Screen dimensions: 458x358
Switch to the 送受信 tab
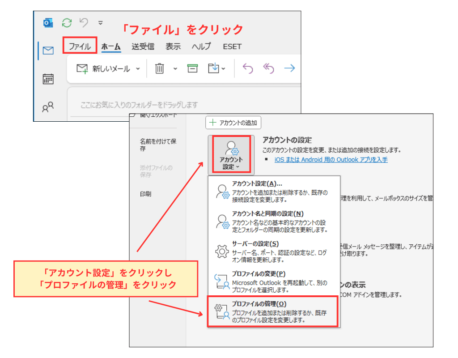pyautogui.click(x=143, y=46)
